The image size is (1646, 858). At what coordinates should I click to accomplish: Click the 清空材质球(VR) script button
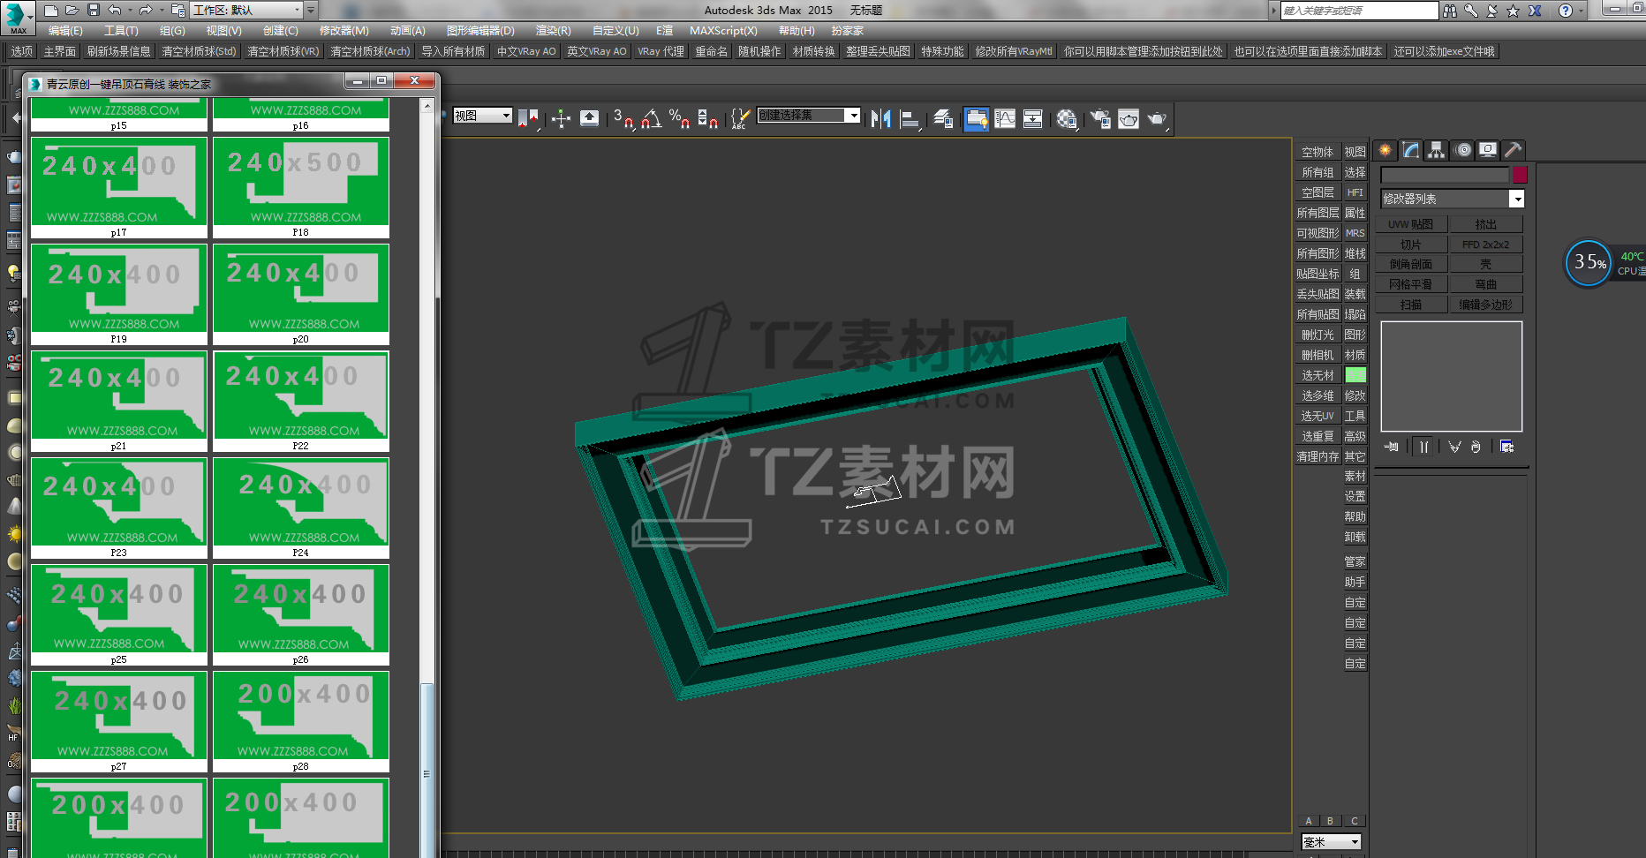pyautogui.click(x=283, y=51)
